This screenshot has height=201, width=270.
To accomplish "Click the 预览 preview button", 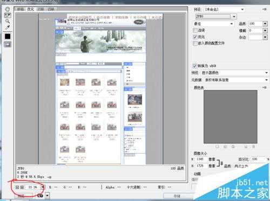I will 23,196.
